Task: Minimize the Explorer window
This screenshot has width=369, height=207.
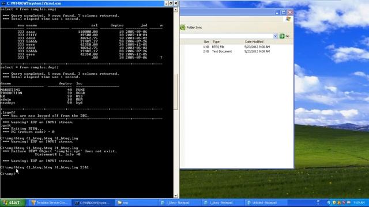Action: coord(277,12)
